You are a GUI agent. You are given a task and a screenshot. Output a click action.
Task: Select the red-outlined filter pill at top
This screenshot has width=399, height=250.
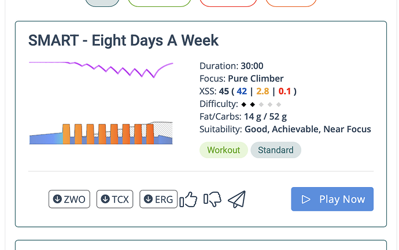[228, 2]
